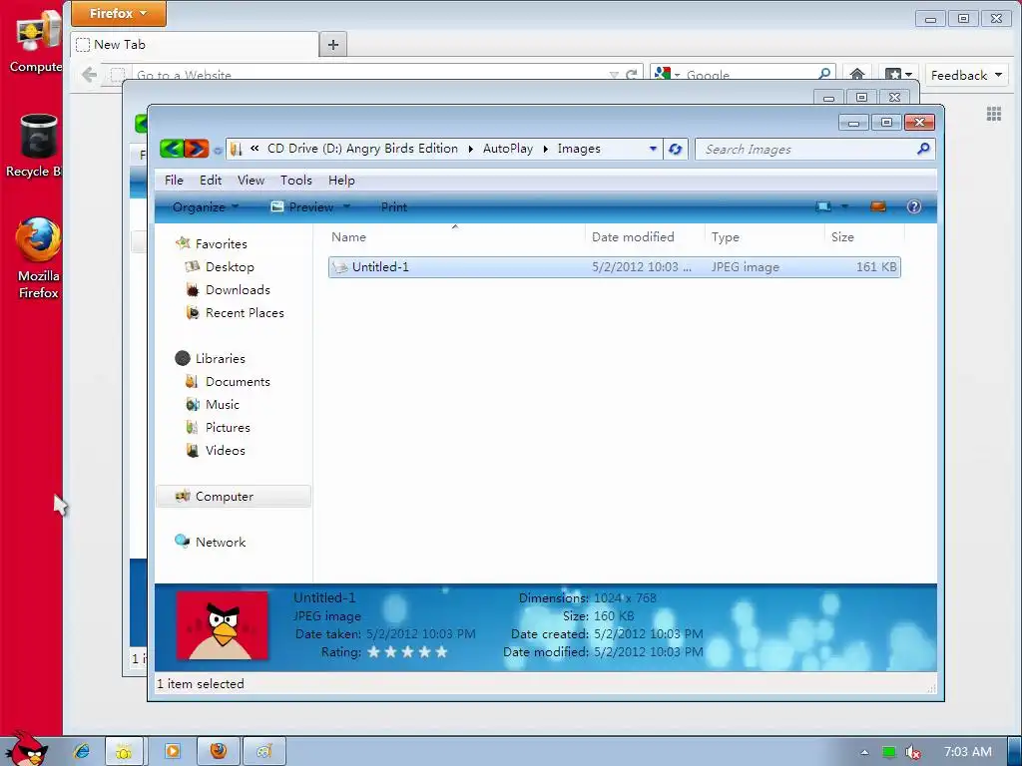The height and width of the screenshot is (766, 1022).
Task: Select Computer in navigation pane
Action: [234, 497]
